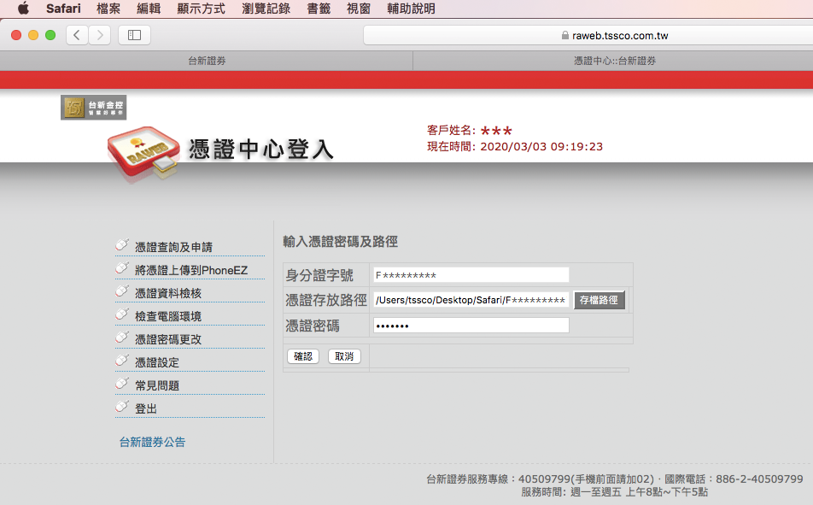
Task: Open the 檔案 menu
Action: tap(108, 9)
